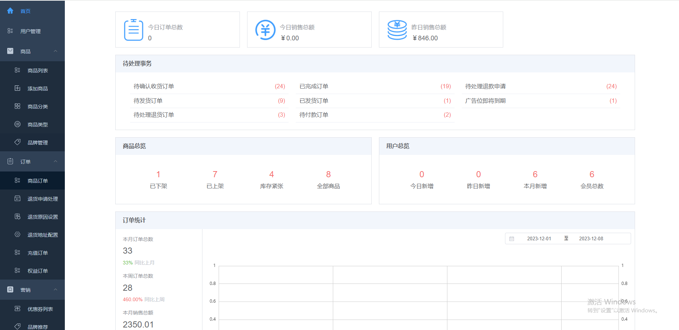Screen dimensions: 679x330
Task: Click the 待发货订单 row
Action: [x=209, y=101]
